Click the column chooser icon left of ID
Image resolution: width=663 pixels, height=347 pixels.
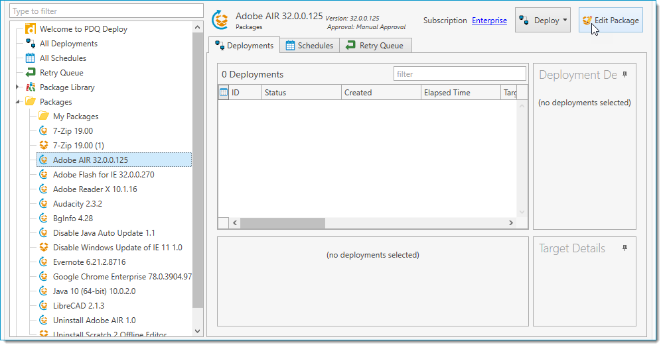click(224, 93)
